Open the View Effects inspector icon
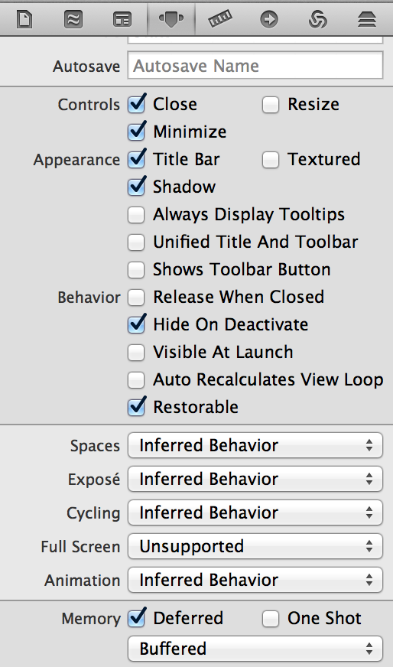393x667 pixels. pyautogui.click(x=366, y=19)
